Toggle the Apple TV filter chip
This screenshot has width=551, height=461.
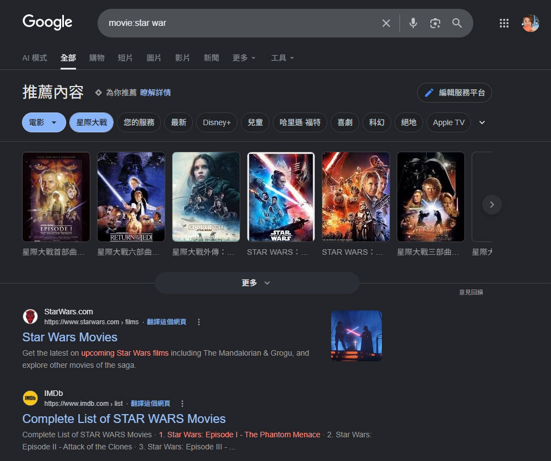449,122
